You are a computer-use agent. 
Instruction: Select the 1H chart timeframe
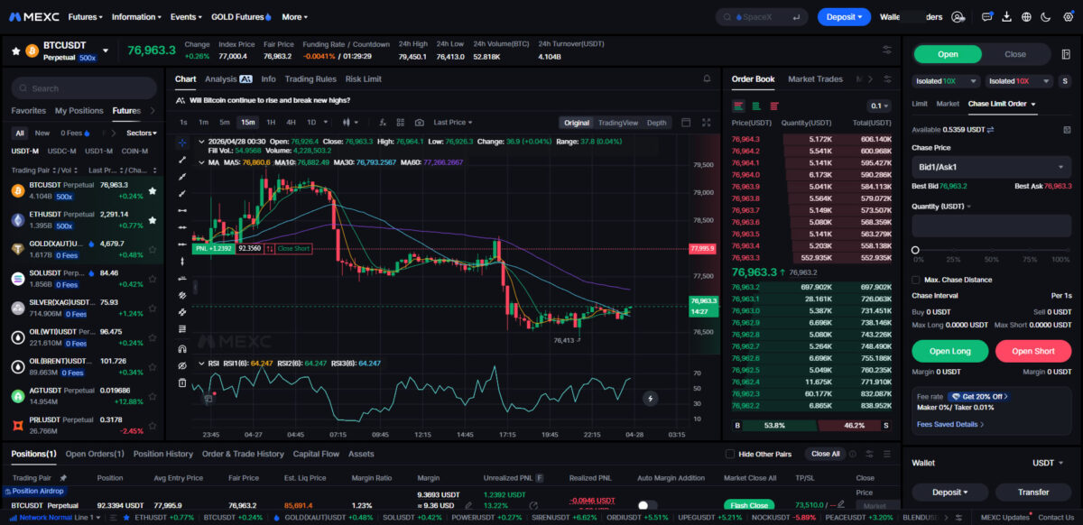tap(271, 123)
